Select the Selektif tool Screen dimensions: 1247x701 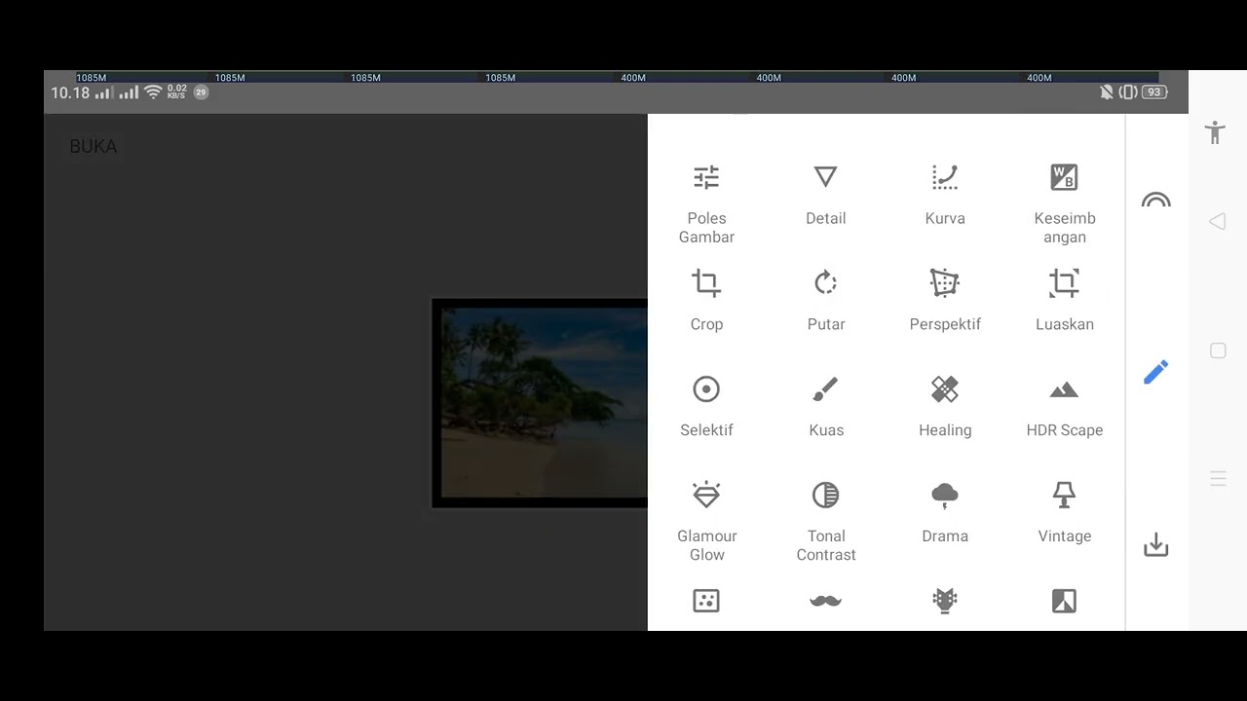706,407
